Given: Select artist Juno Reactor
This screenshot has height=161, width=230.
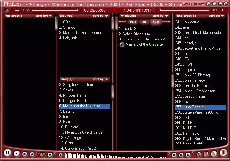Looking at the screenshot, I should coord(201,107).
